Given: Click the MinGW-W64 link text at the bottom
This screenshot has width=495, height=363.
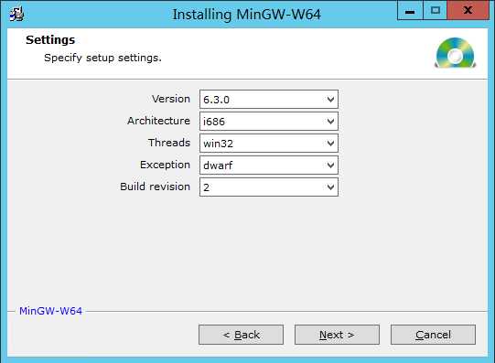Looking at the screenshot, I should coord(50,311).
